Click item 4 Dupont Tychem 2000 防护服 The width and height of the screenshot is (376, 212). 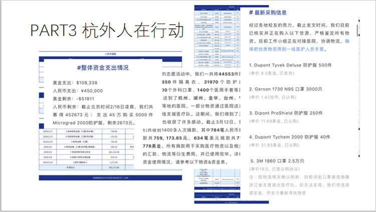point(289,136)
